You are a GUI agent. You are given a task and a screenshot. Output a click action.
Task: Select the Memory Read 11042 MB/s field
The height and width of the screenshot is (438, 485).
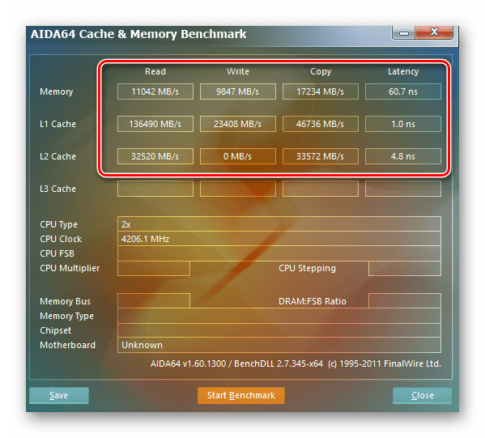click(155, 91)
